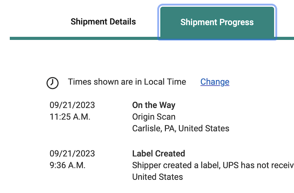Select the Shipment Progress tab
The image size is (294, 193).
217,22
